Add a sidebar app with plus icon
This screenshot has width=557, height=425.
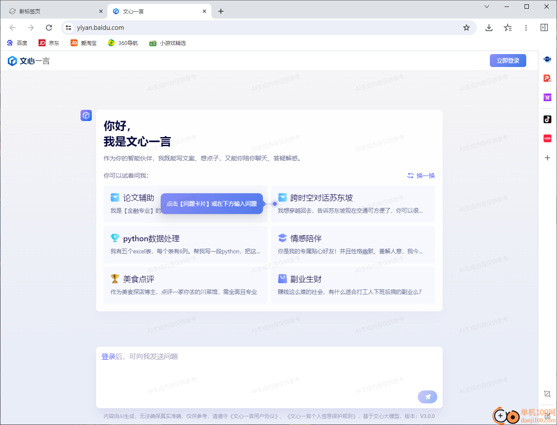coord(547,158)
